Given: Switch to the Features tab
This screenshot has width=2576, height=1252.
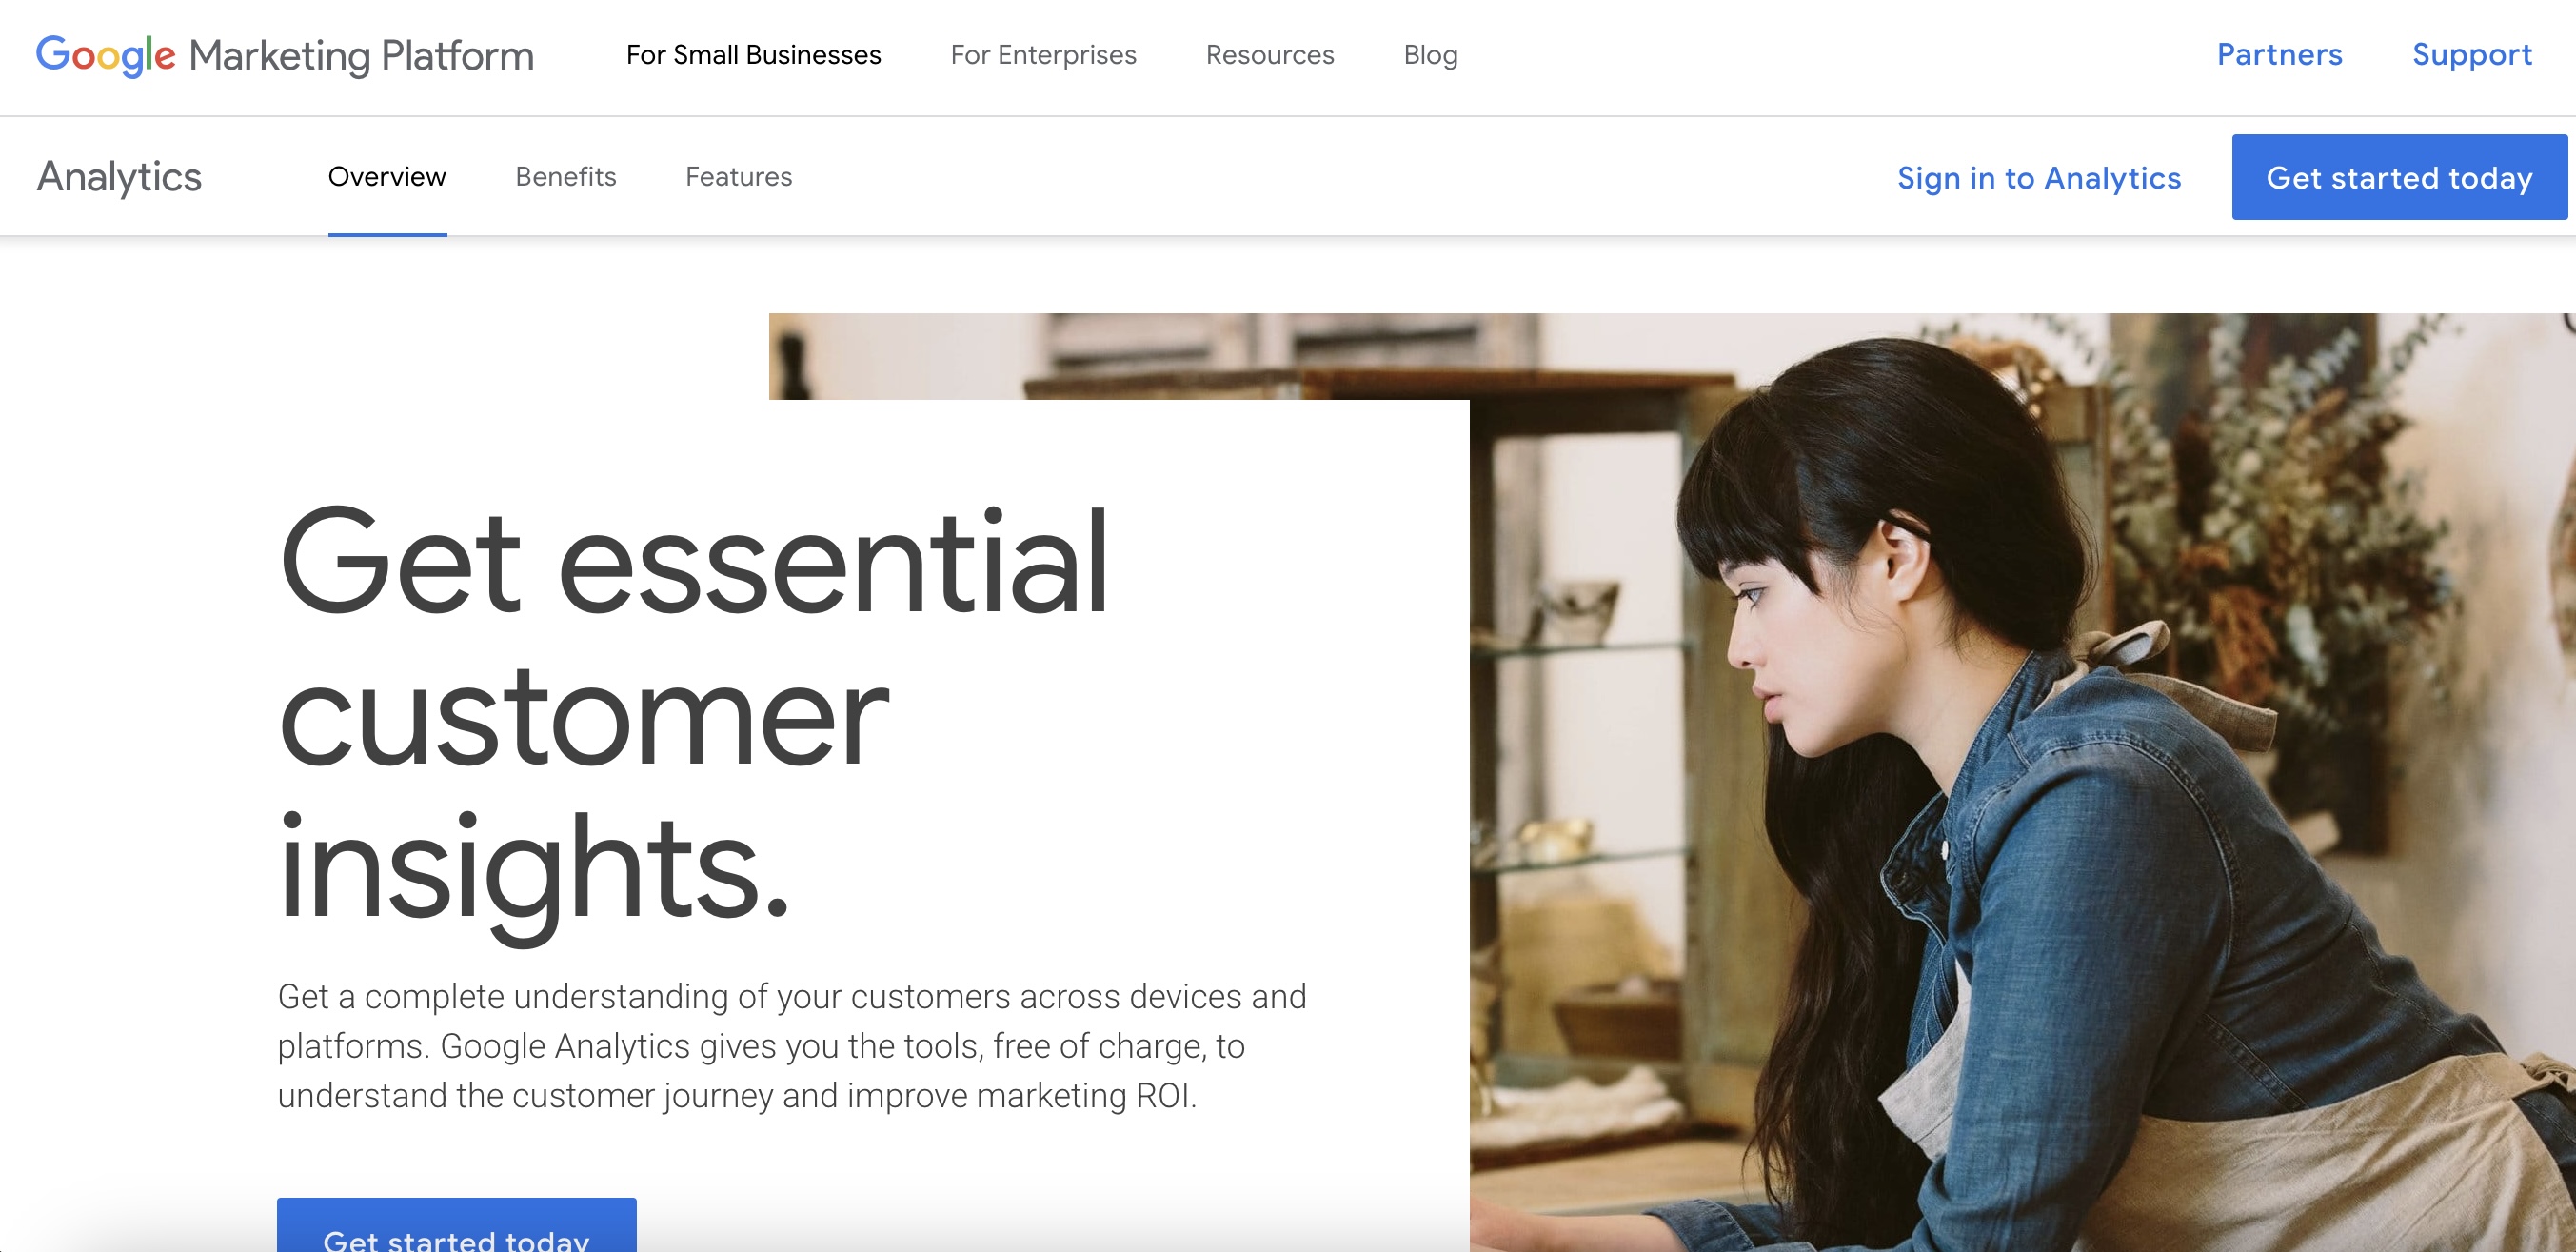Looking at the screenshot, I should point(738,177).
